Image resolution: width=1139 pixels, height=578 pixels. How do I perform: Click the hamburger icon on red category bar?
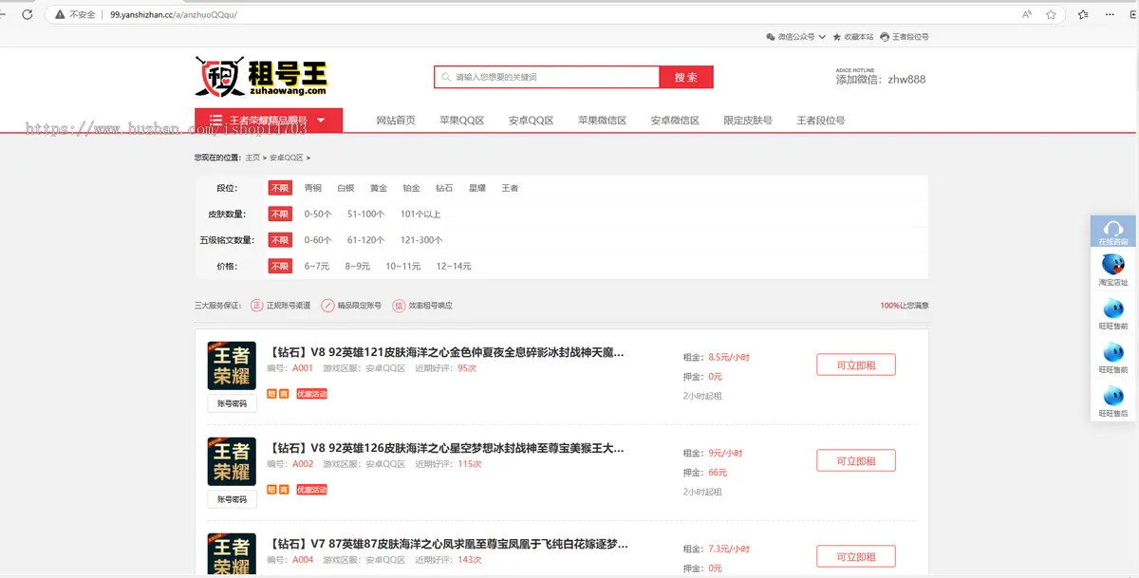tap(215, 121)
